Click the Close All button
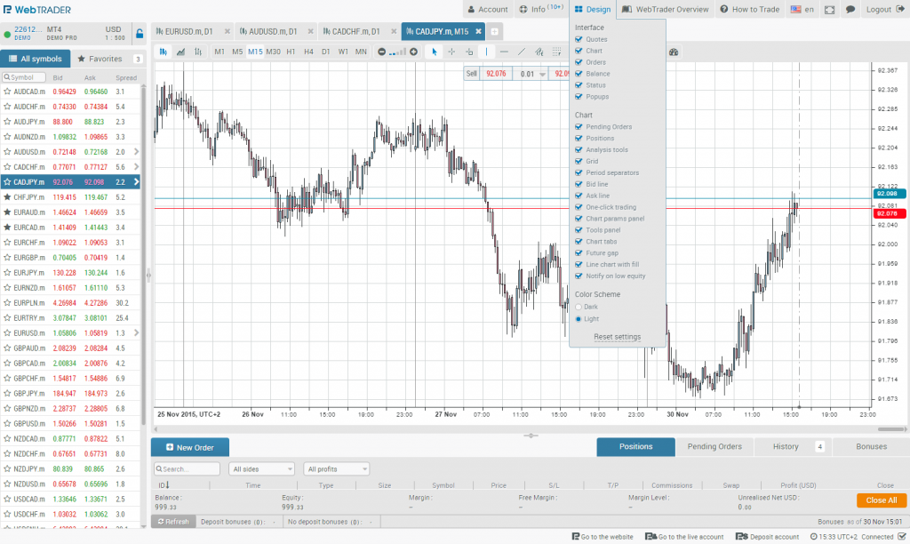 (x=881, y=500)
